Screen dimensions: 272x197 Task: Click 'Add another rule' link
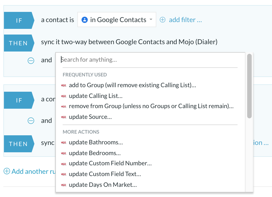(x=34, y=172)
